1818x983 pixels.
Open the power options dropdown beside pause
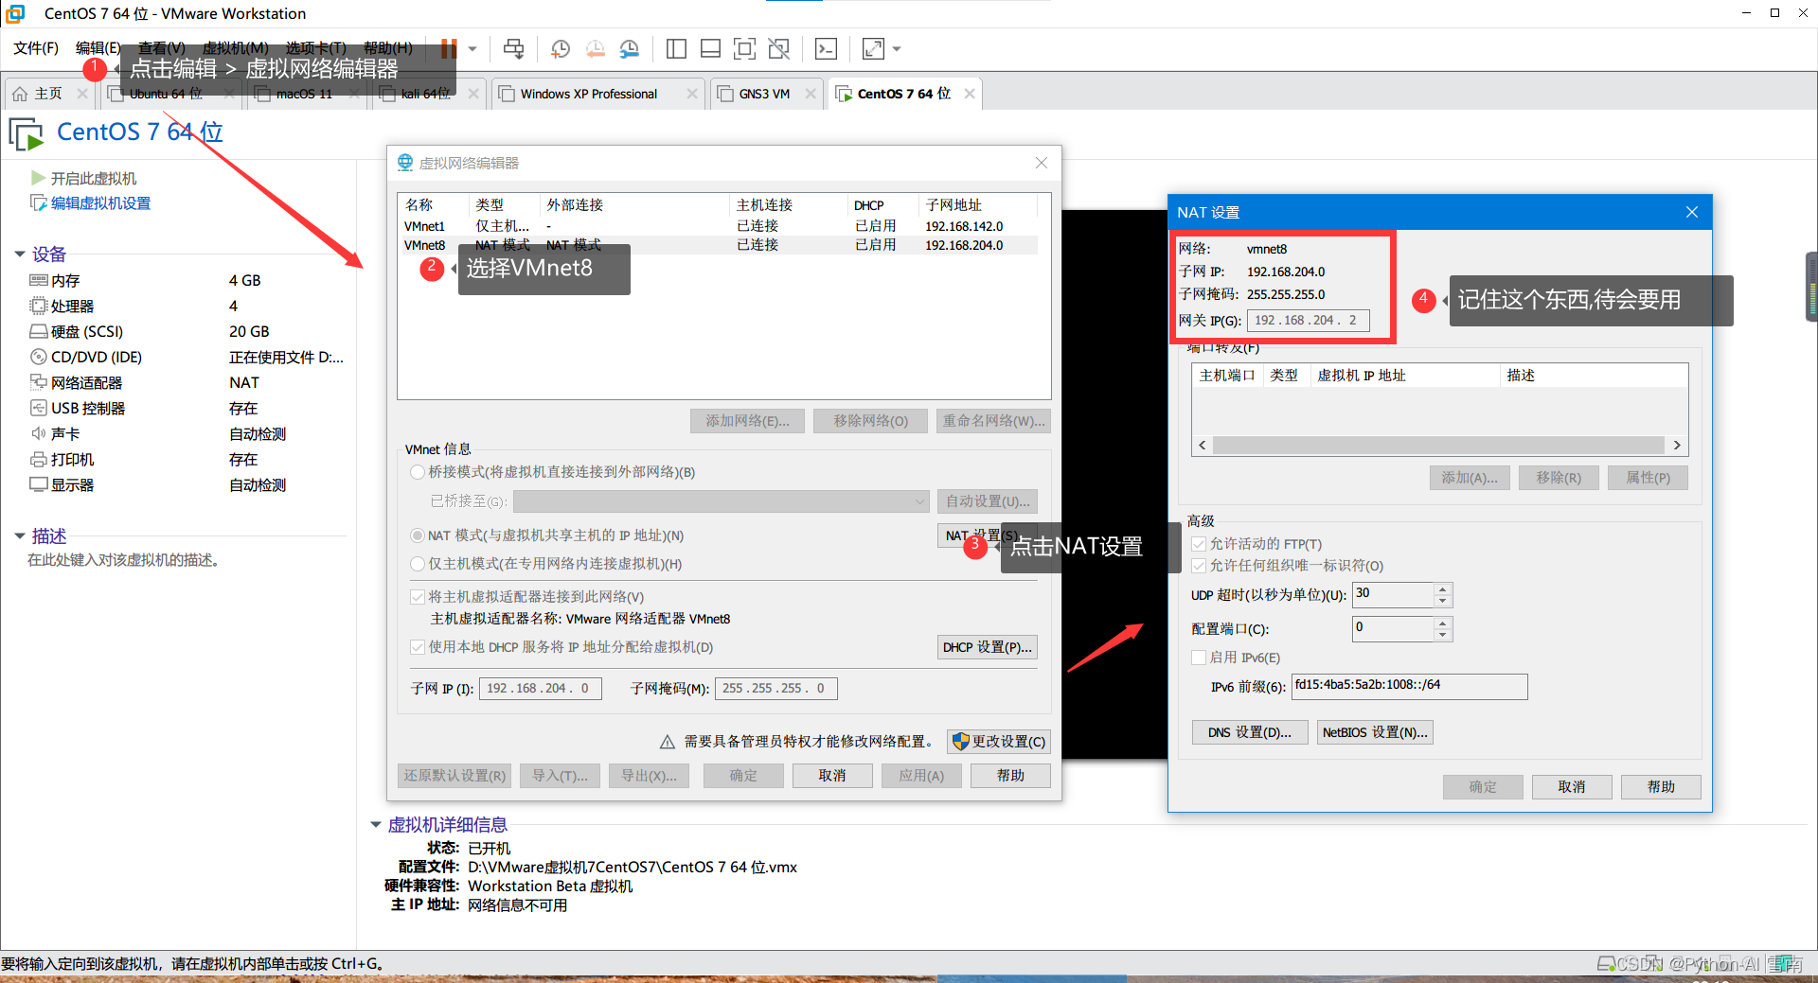[x=472, y=48]
